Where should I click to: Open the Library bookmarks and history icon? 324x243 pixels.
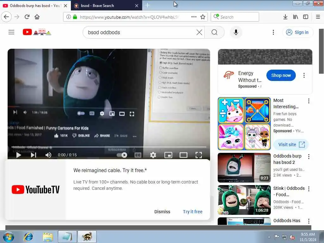pyautogui.click(x=296, y=17)
